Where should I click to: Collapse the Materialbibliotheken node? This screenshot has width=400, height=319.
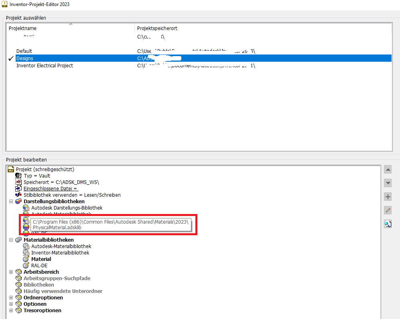click(x=11, y=240)
